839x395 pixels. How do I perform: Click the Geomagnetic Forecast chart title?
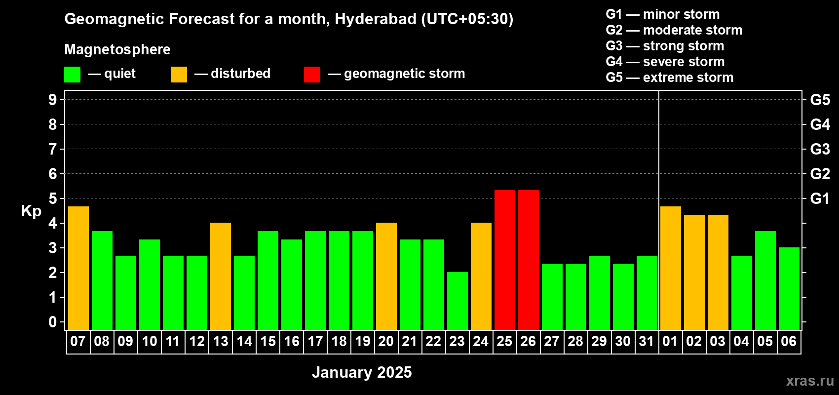pos(289,19)
